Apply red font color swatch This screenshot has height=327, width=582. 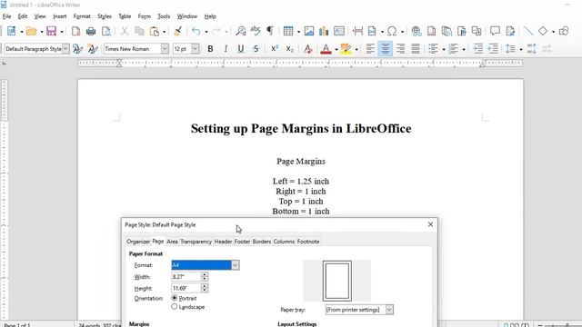(x=326, y=49)
